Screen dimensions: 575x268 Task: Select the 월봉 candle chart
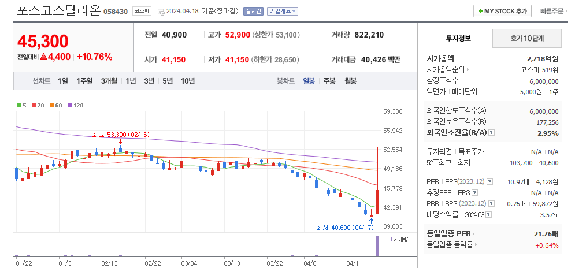tap(350, 81)
